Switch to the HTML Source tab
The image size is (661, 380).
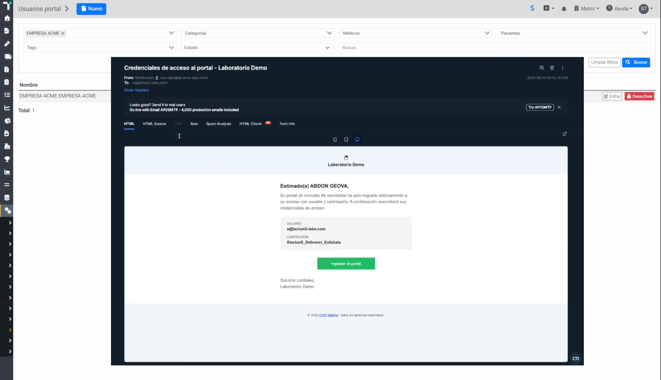point(154,124)
